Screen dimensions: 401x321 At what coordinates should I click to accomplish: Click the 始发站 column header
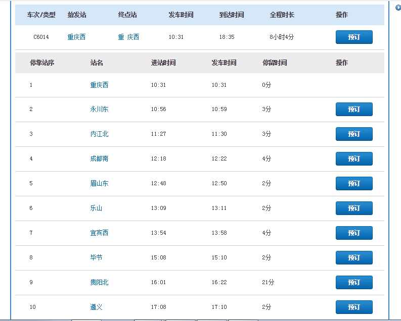pos(77,15)
